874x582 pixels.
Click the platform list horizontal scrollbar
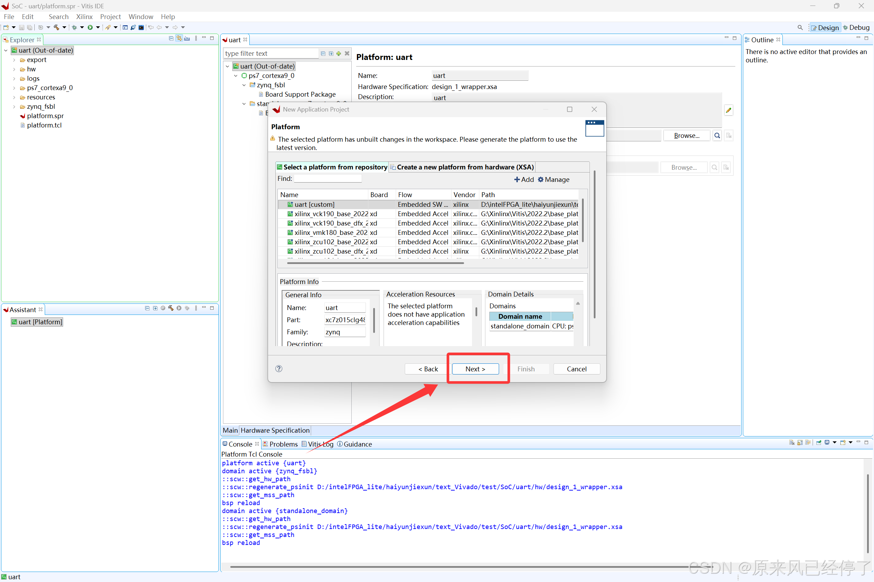tap(375, 263)
